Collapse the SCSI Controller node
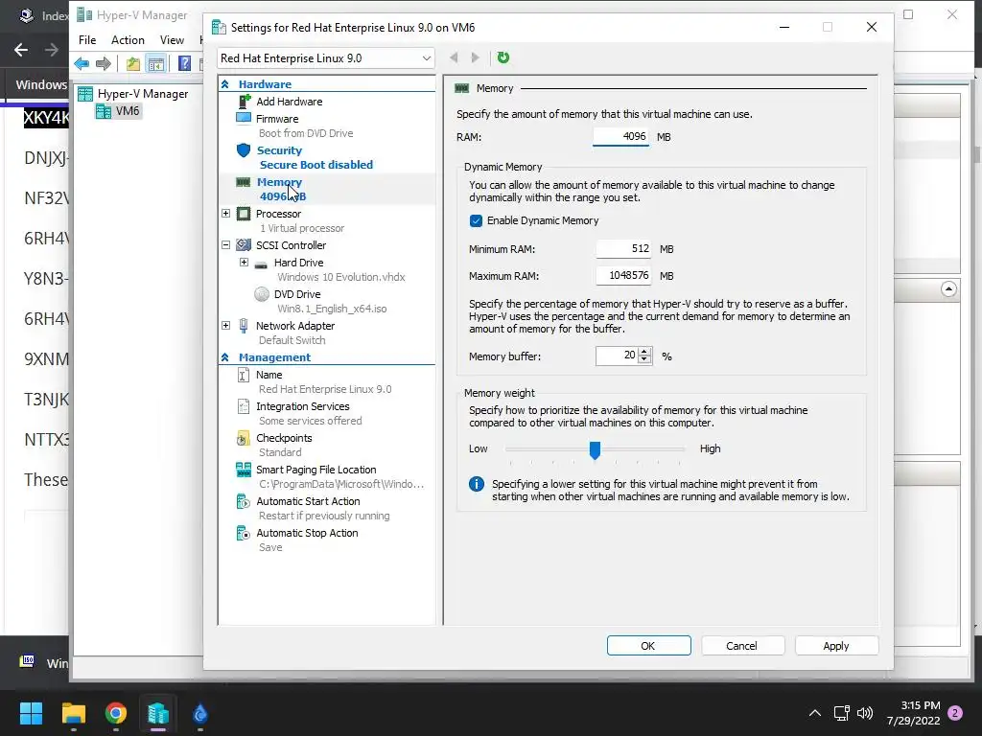Screen dimensions: 982x736 [x=225, y=244]
